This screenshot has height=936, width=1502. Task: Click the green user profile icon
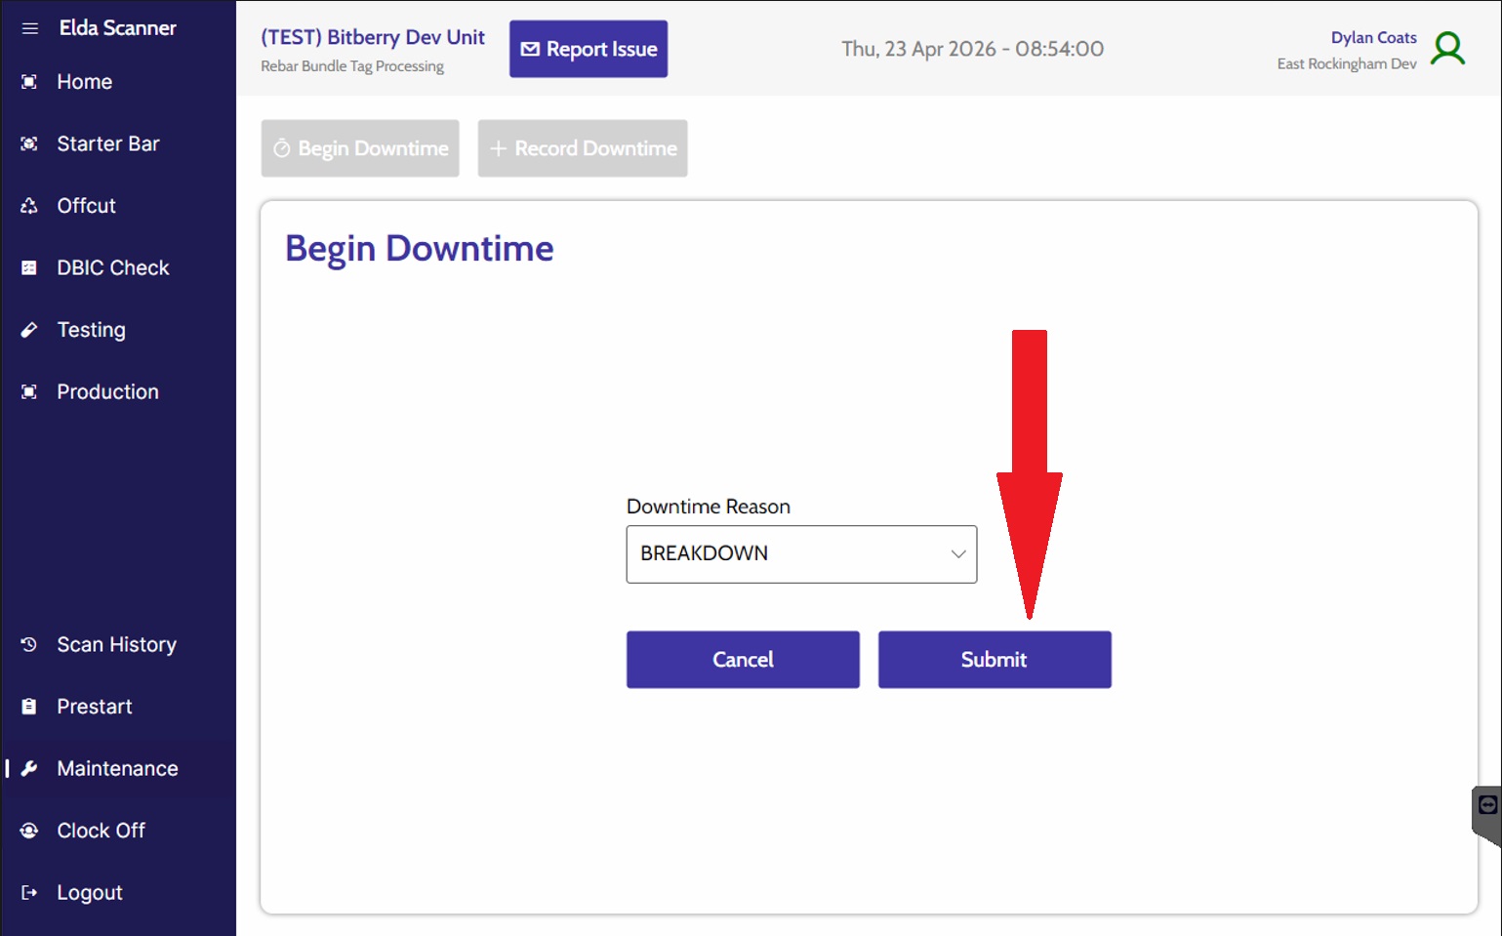coord(1448,49)
